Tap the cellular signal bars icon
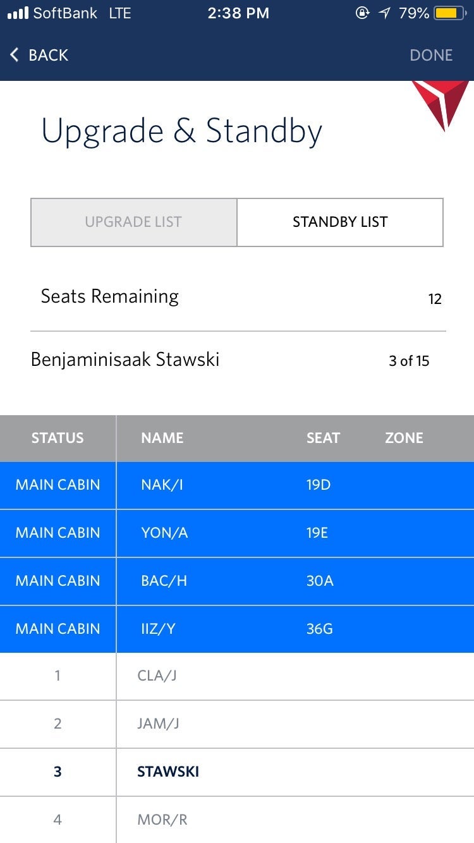Viewport: 474px width, 843px height. [17, 13]
